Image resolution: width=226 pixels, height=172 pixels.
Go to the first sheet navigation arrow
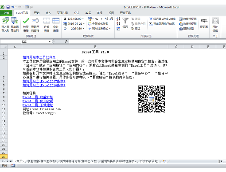(x=2, y=161)
